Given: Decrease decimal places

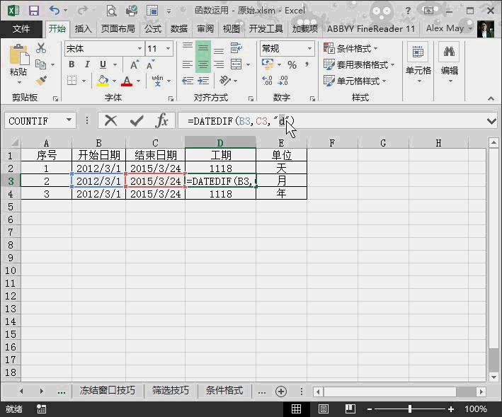Looking at the screenshot, I should click(x=283, y=80).
